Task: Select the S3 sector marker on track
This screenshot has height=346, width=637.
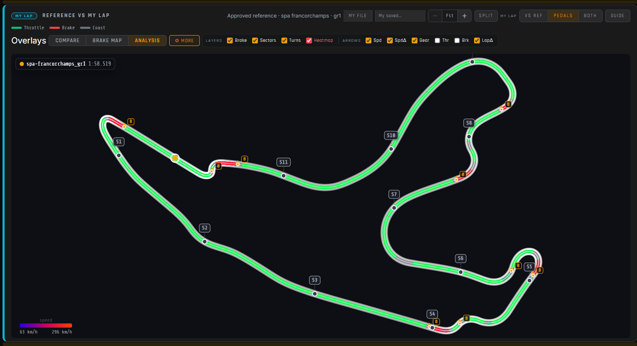Action: [x=315, y=294]
